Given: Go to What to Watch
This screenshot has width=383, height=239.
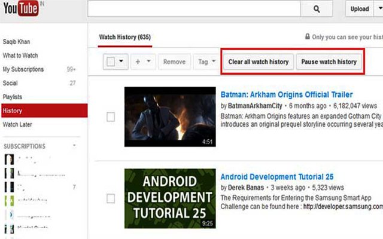Looking at the screenshot, I should [x=20, y=56].
